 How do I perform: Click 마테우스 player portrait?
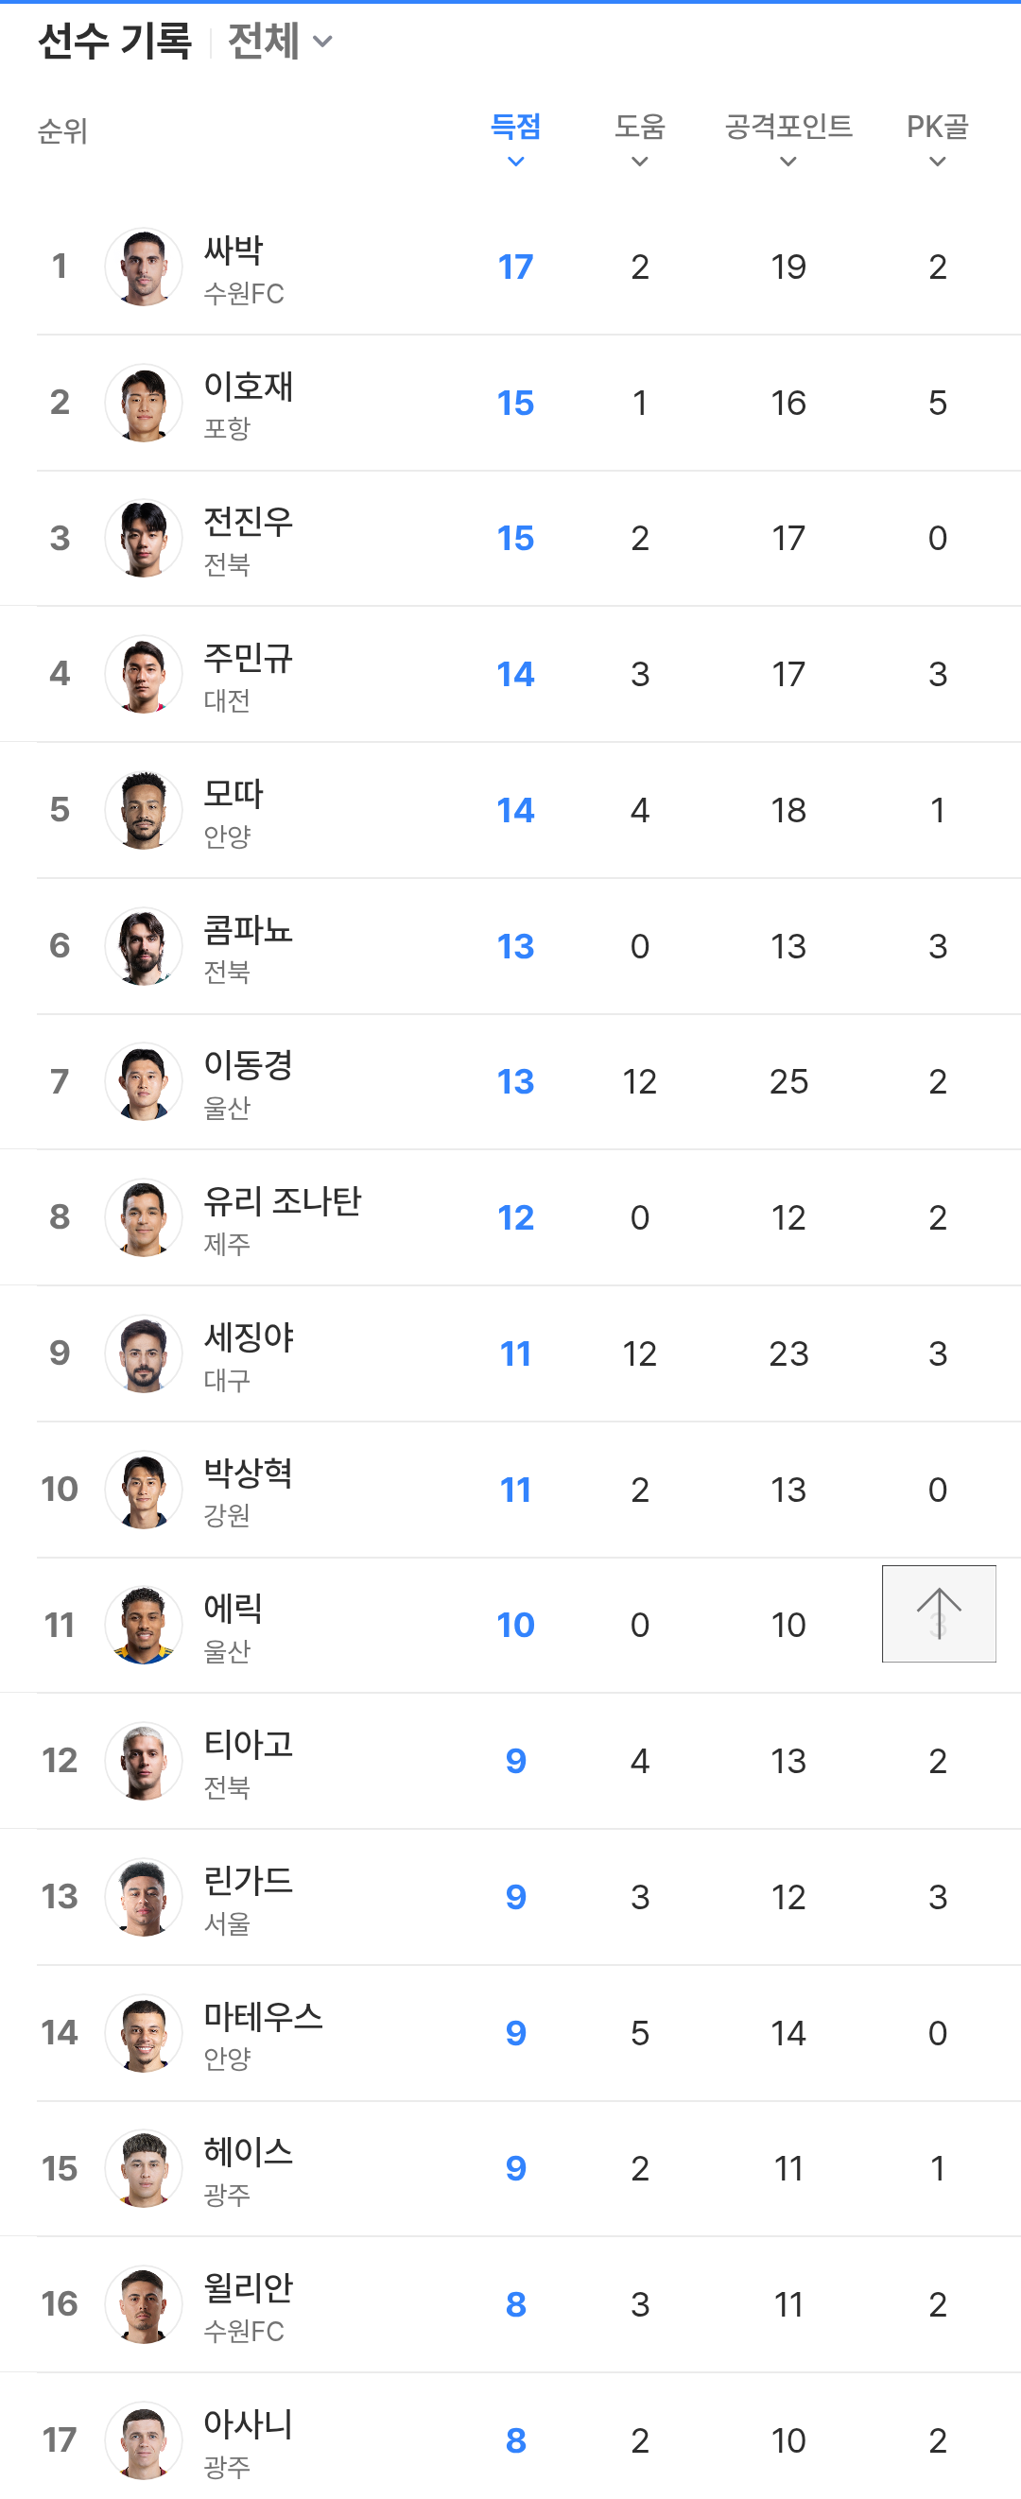pyautogui.click(x=144, y=2032)
